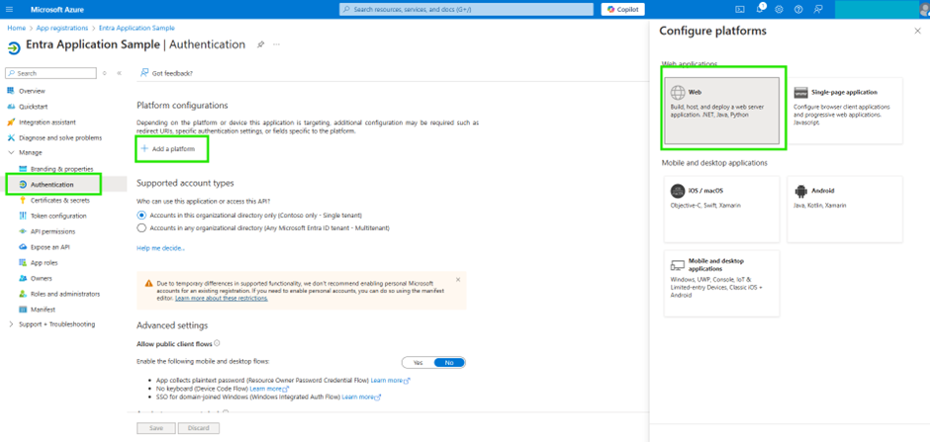Open Certificates & secrets
The image size is (930, 442).
coord(60,201)
